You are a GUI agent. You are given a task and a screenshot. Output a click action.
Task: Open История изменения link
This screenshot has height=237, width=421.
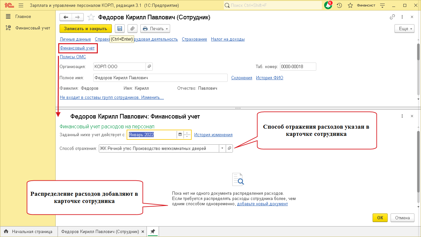coord(213,135)
